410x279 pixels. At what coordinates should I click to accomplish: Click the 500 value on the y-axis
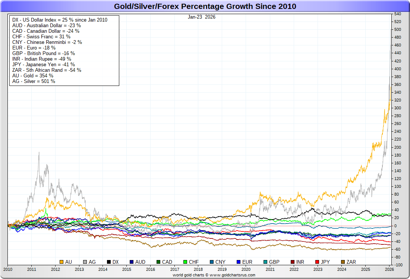[397, 30]
